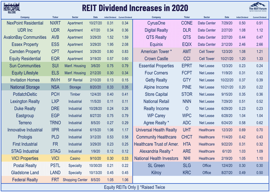Click Universal Health Realty company name
Image resolution: width=270 pixels, height=192 pixels.
click(x=156, y=130)
